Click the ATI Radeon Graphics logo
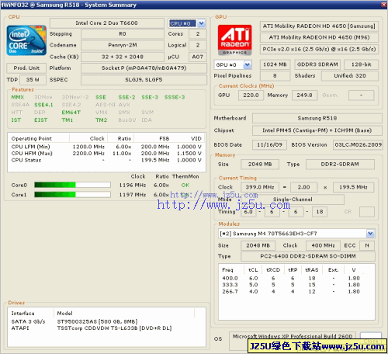 pyautogui.click(x=234, y=40)
